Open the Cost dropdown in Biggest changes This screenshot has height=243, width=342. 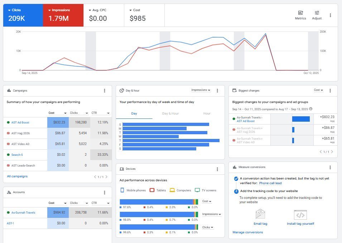[318, 90]
